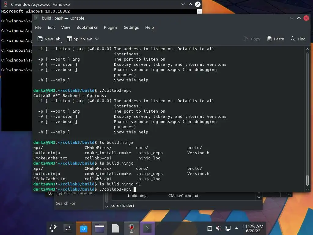Click the Konsole window title text
313x235 pixels.
63,18
